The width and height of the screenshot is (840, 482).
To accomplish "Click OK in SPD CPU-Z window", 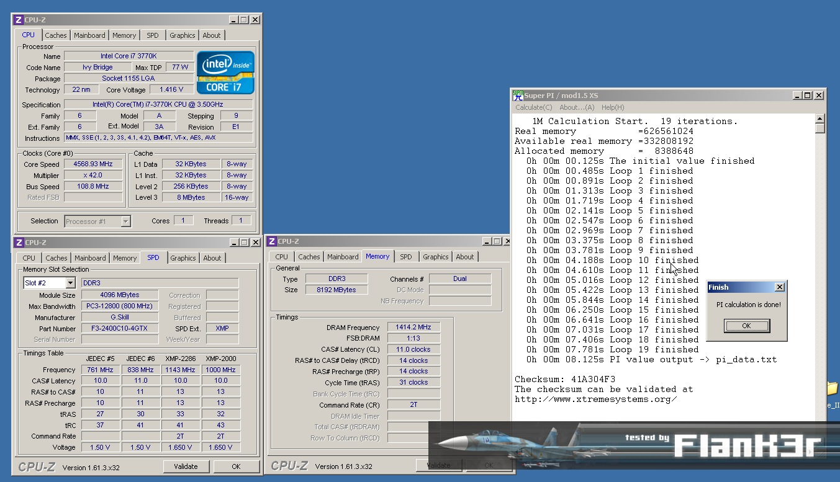I will click(x=236, y=466).
